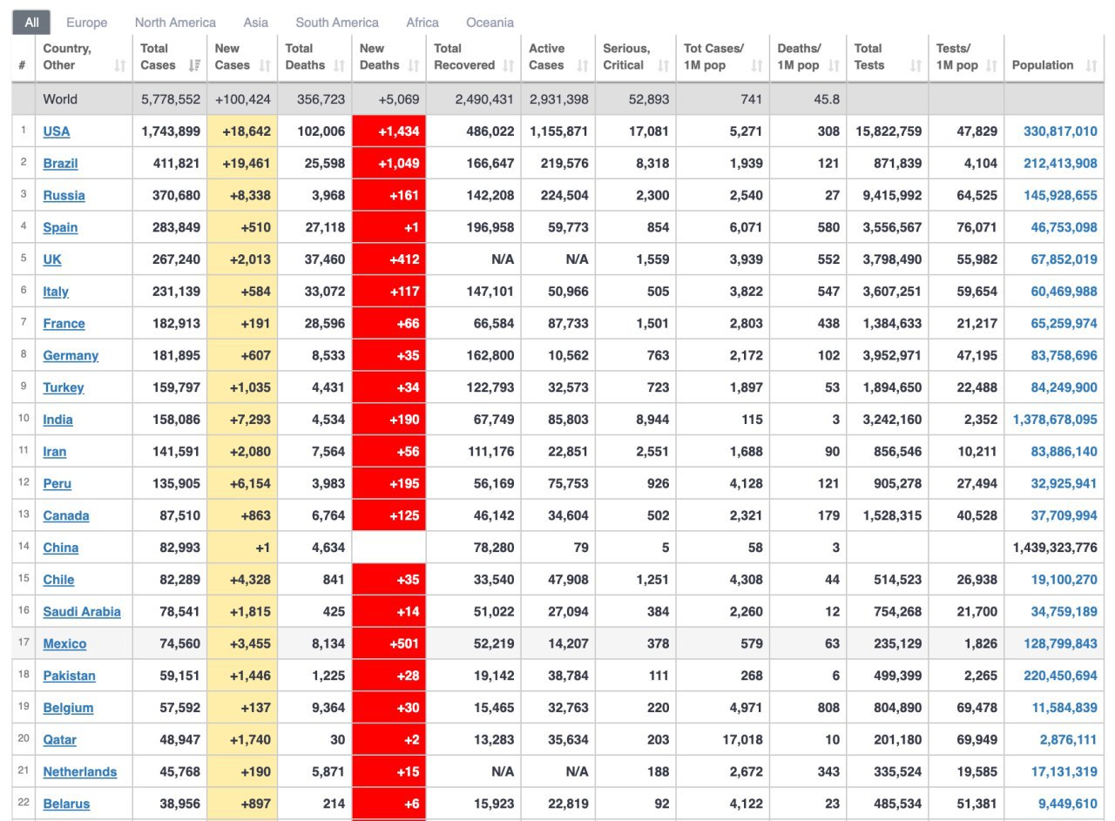Open the Belgium country link
1115x821 pixels.
tap(68, 708)
